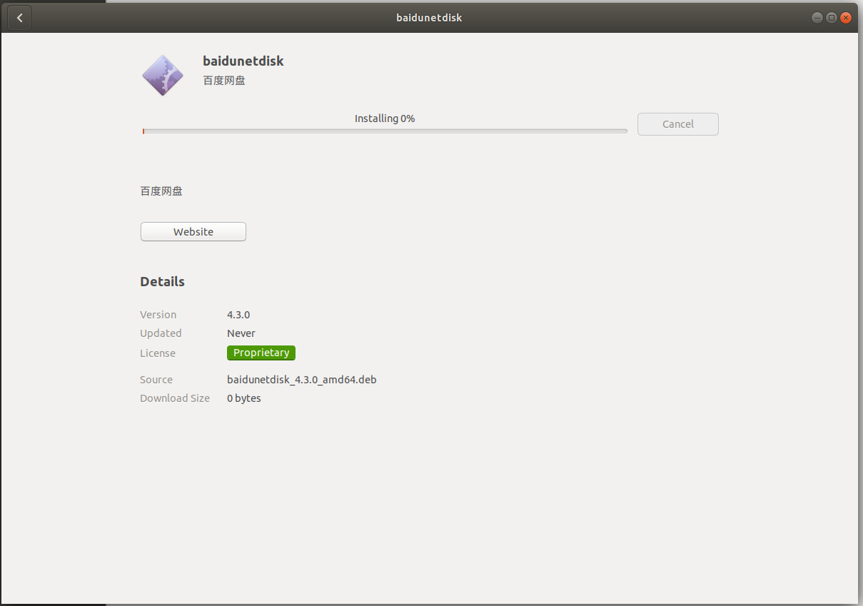
Task: Click the source file baidunetdisk_4.3.0_amd64.deb
Action: [x=302, y=380]
